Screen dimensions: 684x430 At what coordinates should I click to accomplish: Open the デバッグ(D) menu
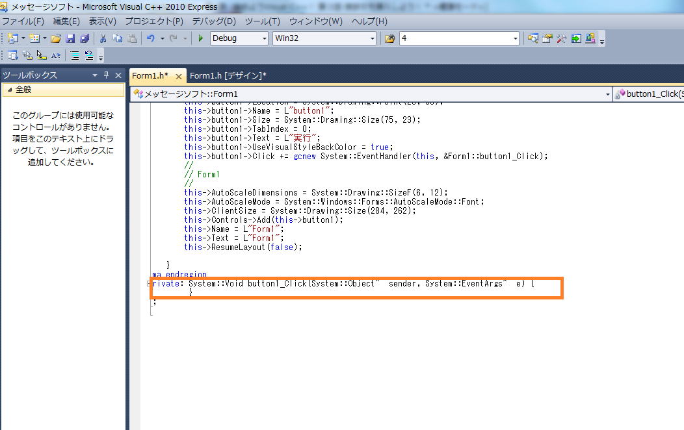214,21
